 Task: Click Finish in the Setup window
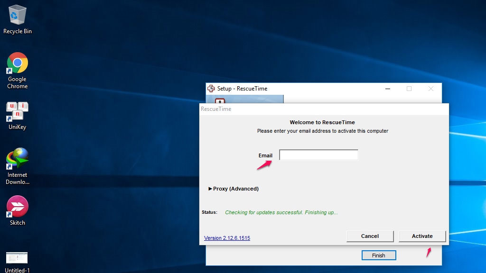tap(378, 255)
